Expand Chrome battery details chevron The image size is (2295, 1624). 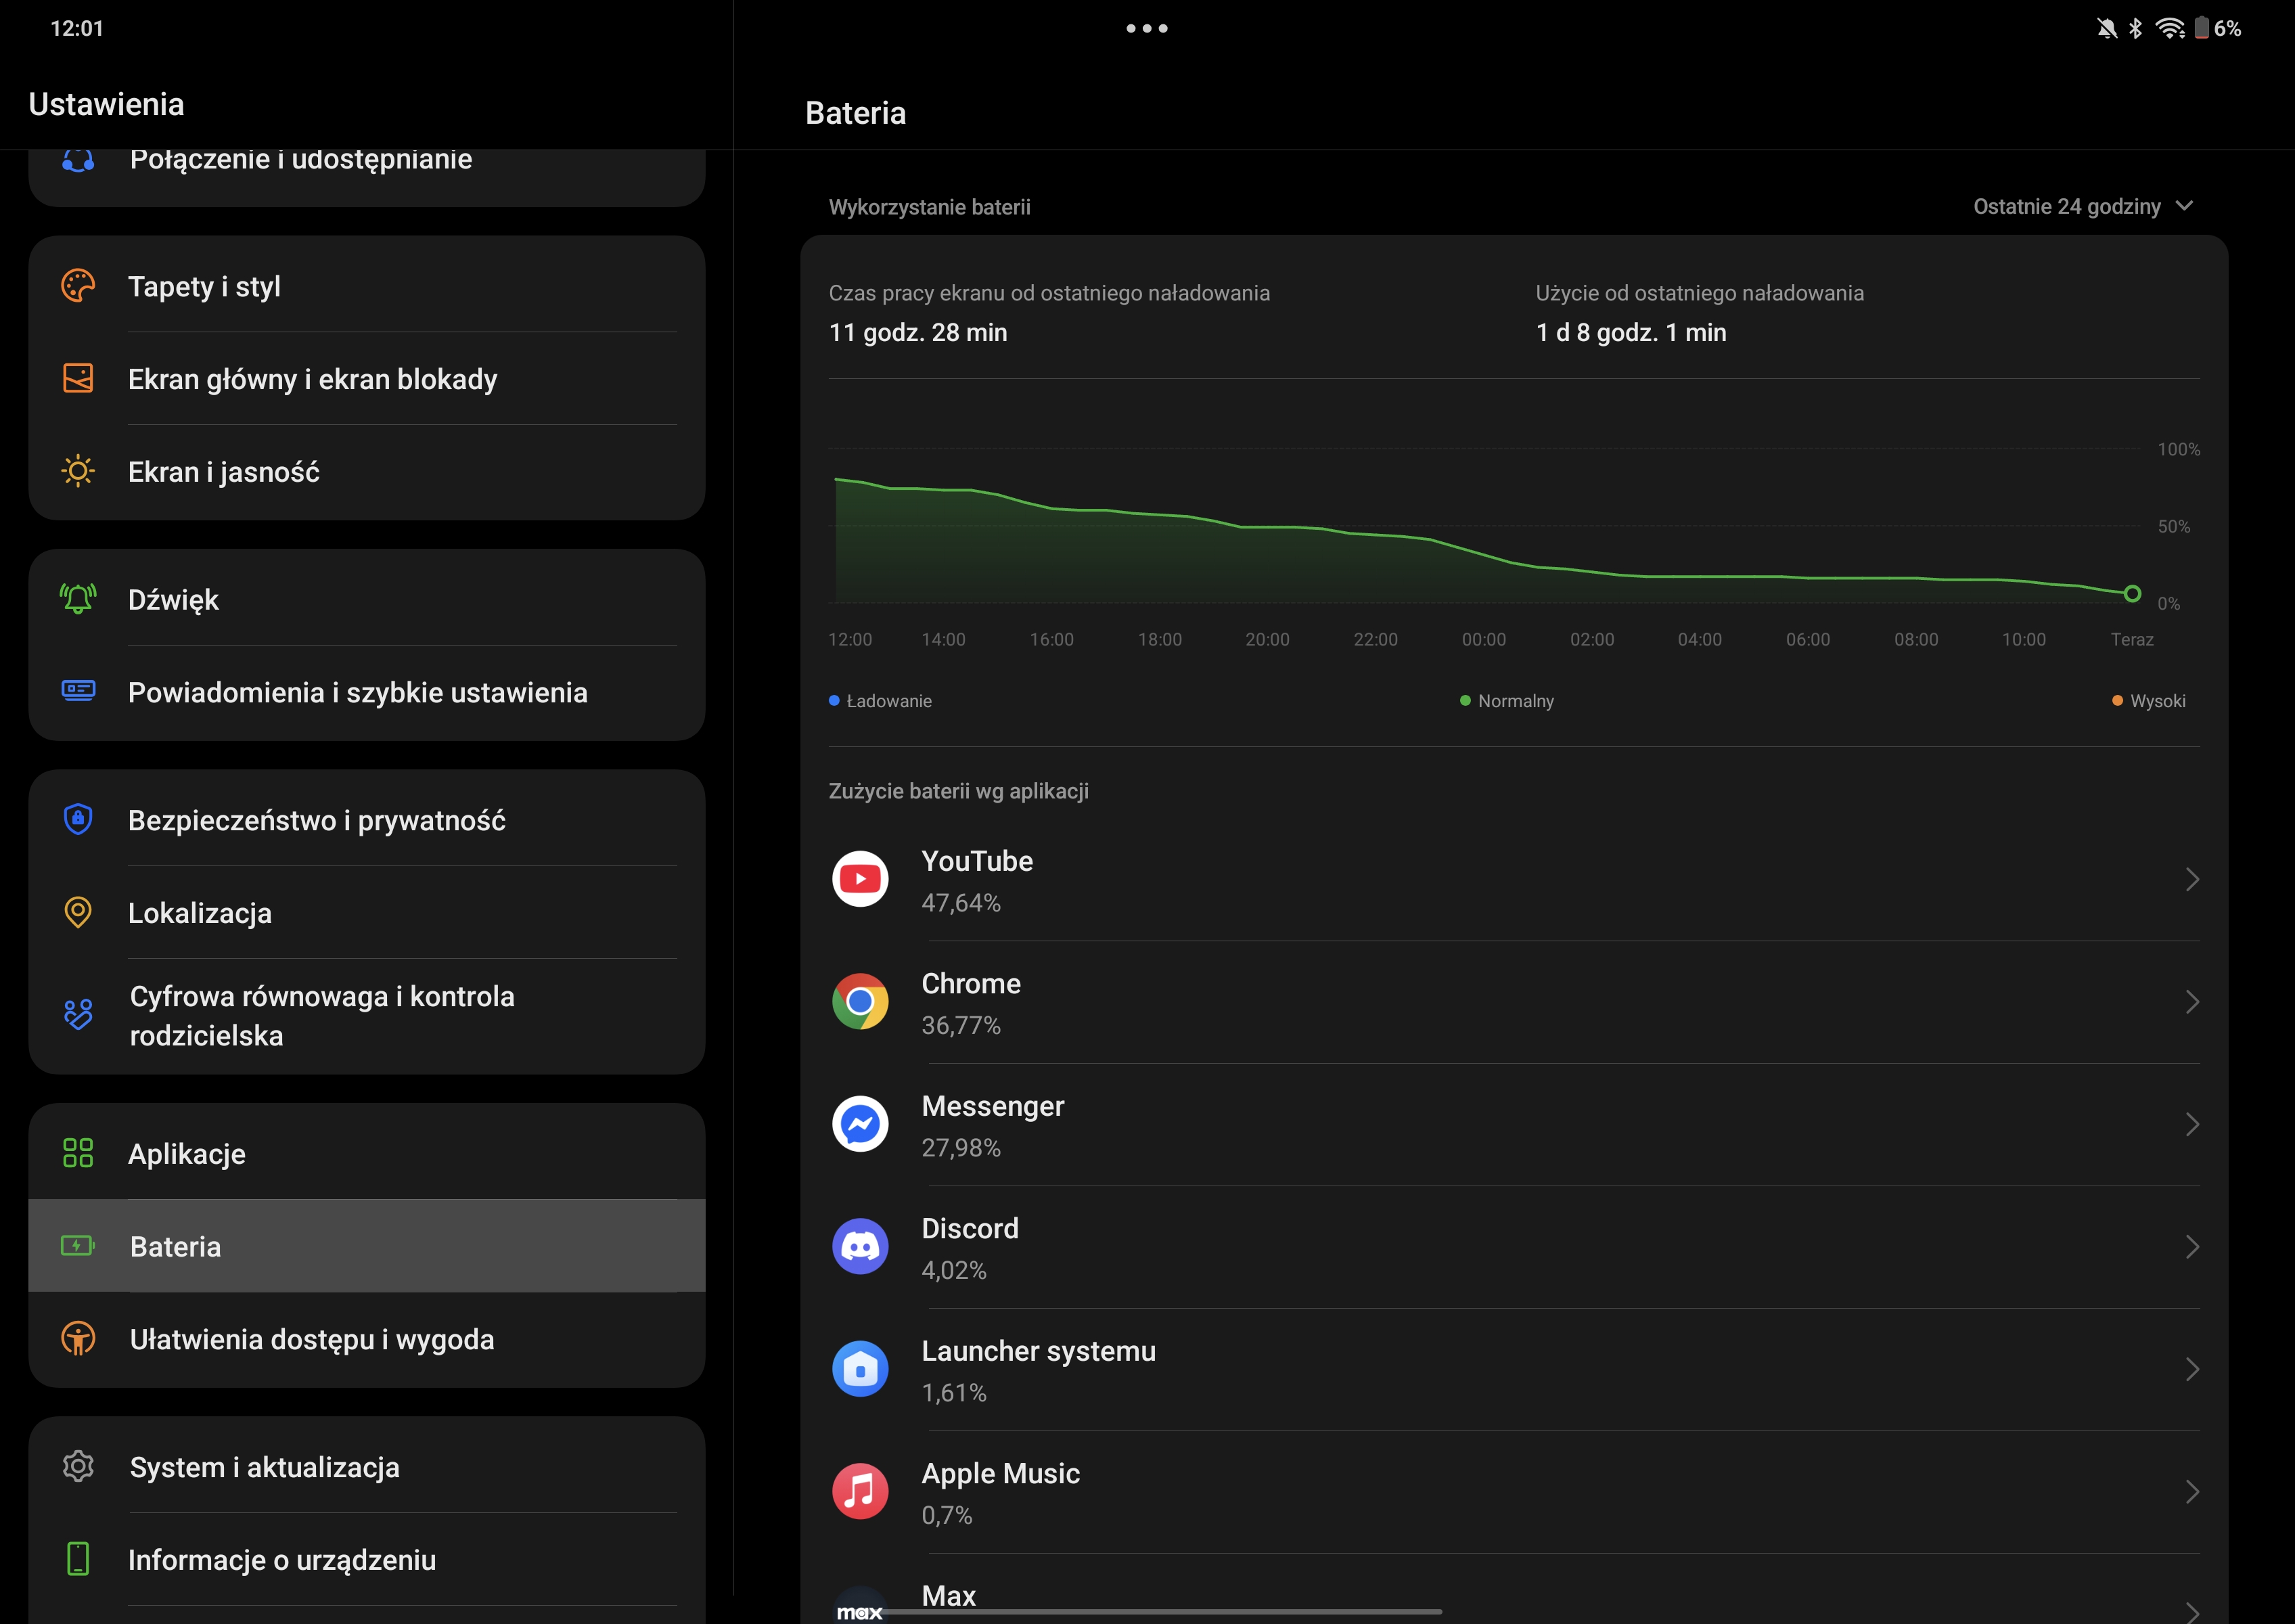tap(2192, 1001)
